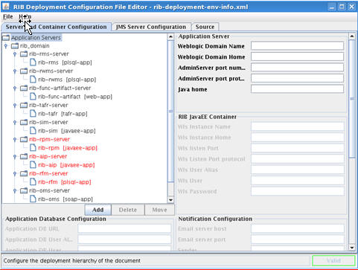
Task: Click the rib-oms document icon
Action: 33,199
